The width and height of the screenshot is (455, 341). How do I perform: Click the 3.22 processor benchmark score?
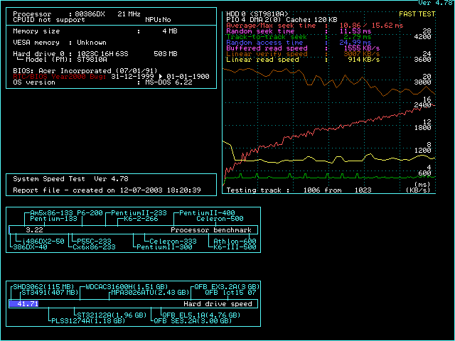34,230
